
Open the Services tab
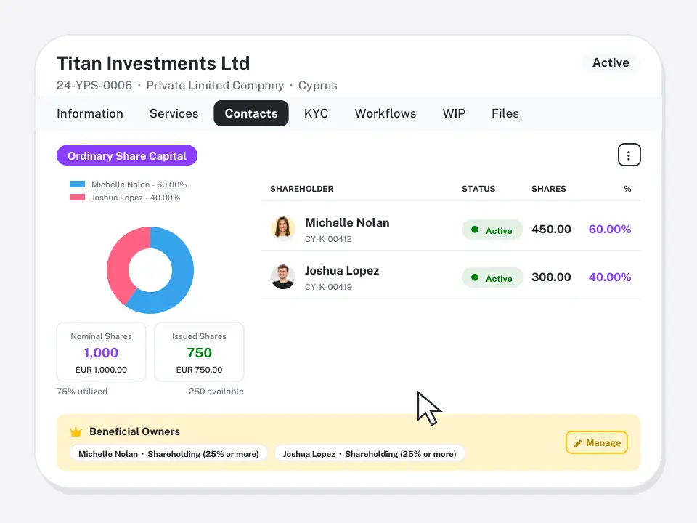174,113
